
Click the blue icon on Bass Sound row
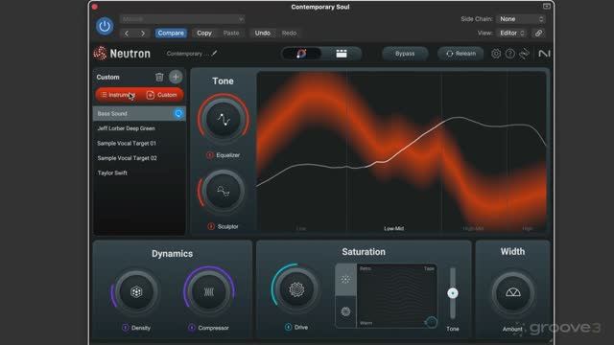point(178,113)
